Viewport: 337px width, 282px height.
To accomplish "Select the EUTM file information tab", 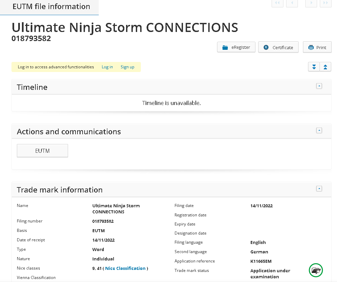I will click(x=51, y=7).
